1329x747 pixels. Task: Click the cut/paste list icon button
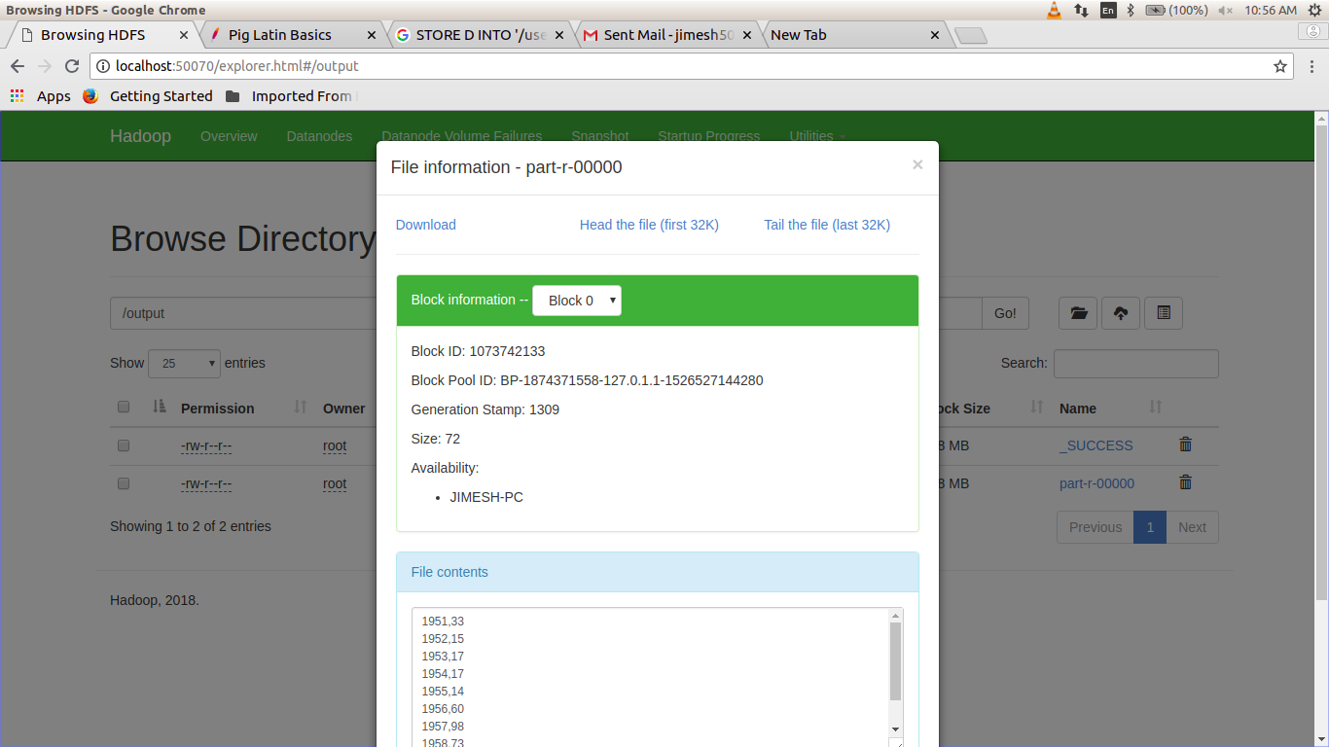[1164, 313]
